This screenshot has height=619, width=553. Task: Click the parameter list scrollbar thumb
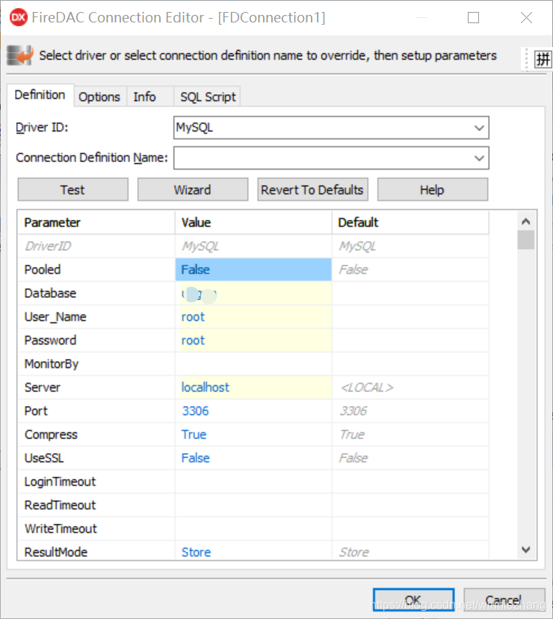point(526,240)
